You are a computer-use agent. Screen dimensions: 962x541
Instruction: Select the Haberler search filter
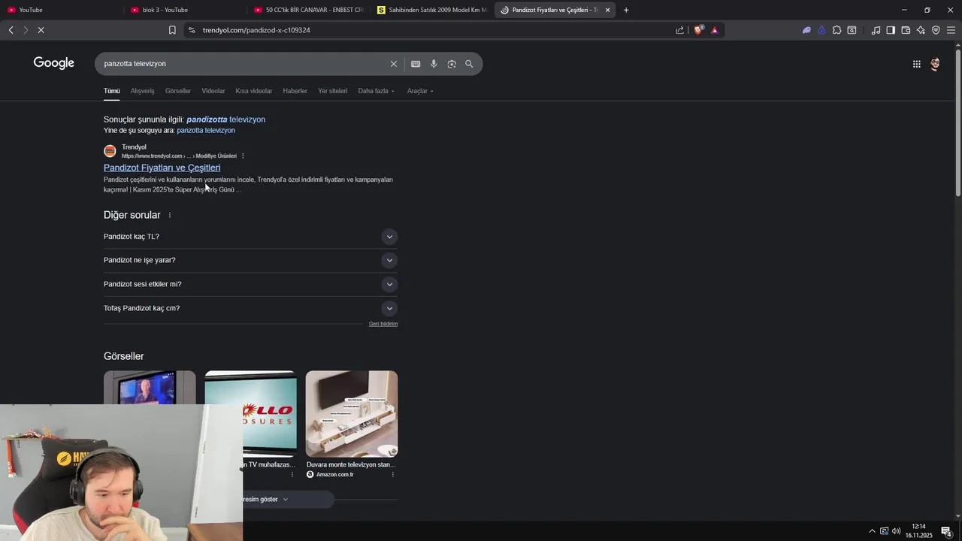tap(295, 91)
